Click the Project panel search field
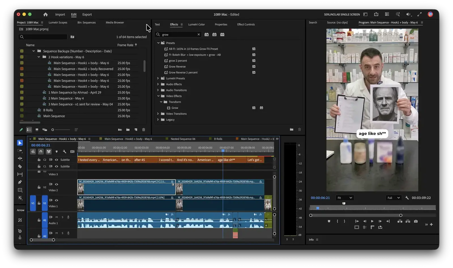Viewport: 453px width, 268px height. coord(43,37)
